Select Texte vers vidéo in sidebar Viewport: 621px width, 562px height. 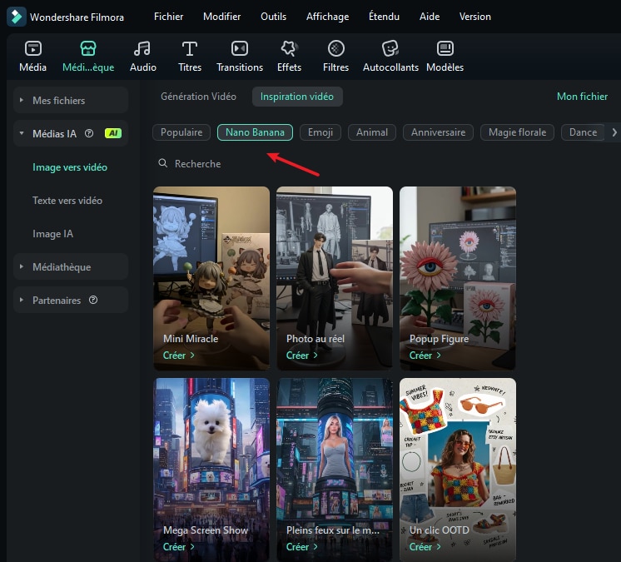[67, 201]
